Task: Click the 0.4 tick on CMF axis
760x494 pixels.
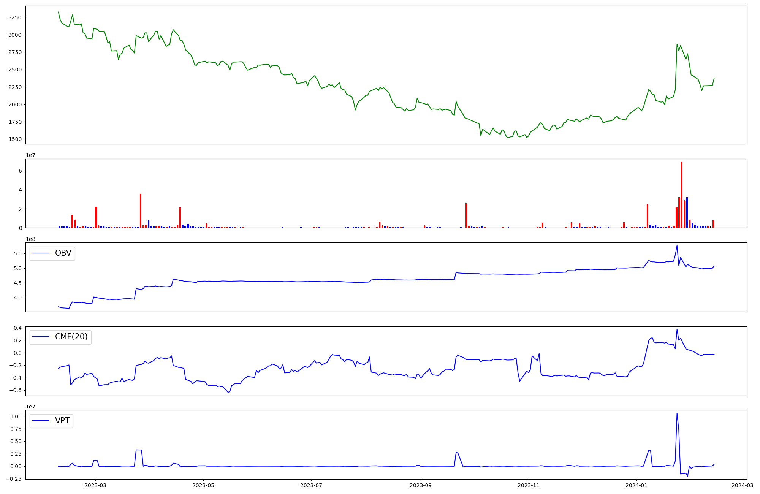Action: pos(17,328)
